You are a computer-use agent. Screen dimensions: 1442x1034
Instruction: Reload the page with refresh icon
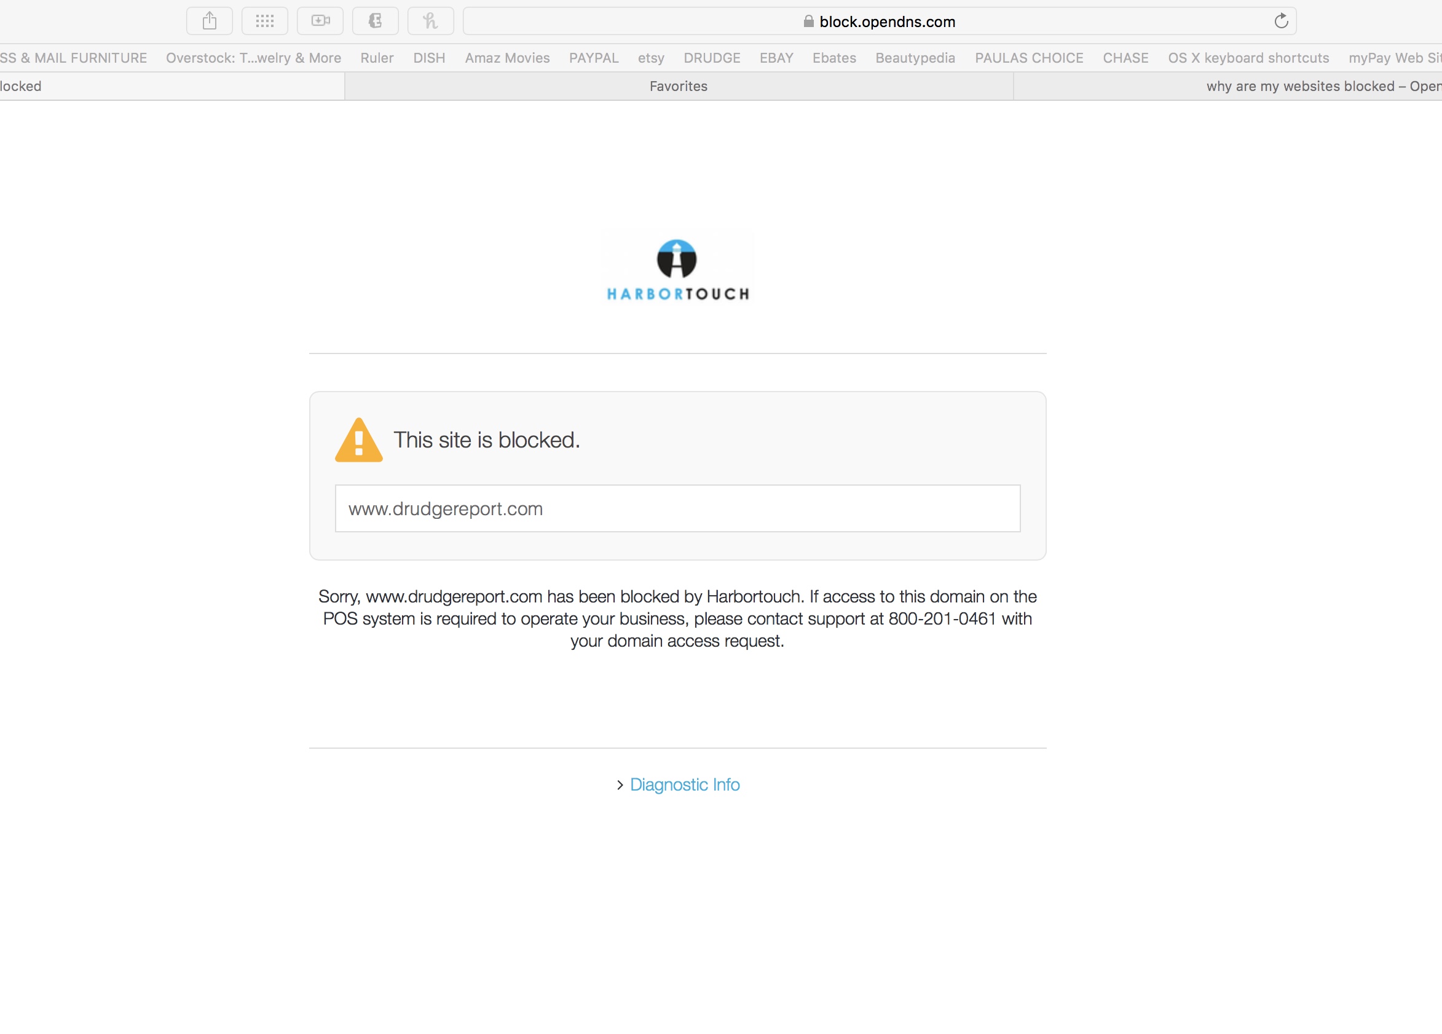(1280, 22)
